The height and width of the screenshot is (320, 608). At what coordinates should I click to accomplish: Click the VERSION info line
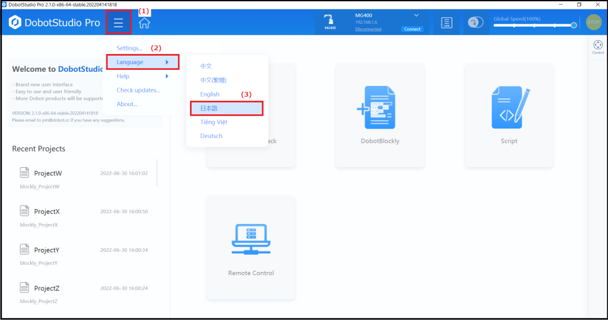[55, 113]
